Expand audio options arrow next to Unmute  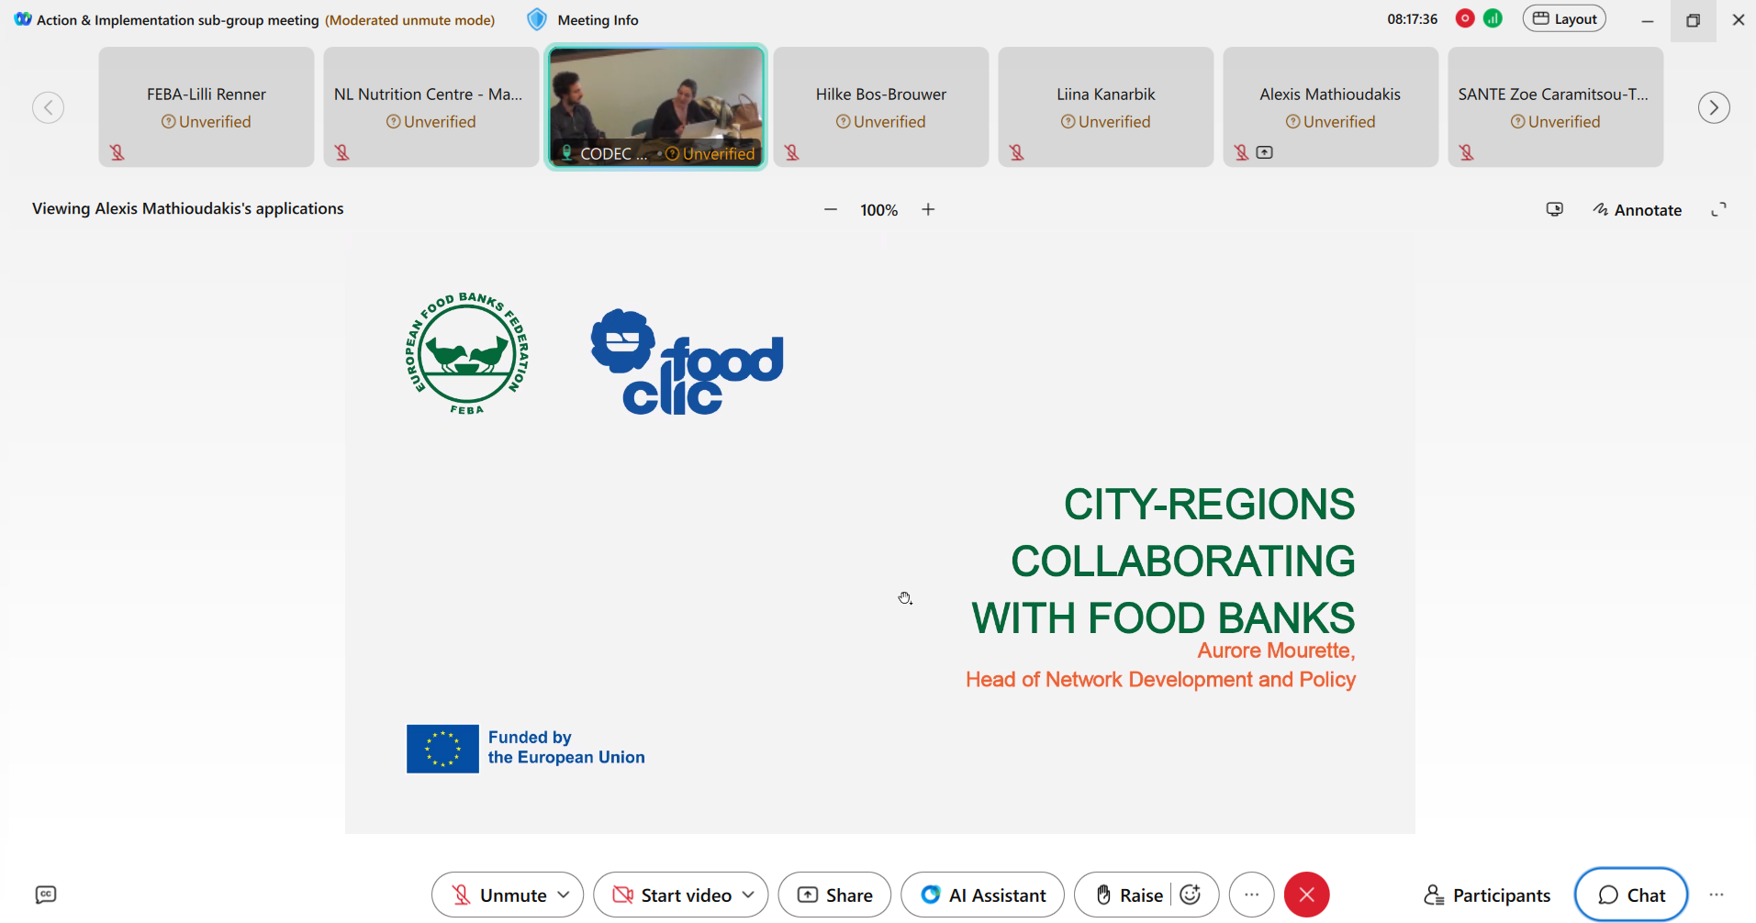(x=564, y=895)
